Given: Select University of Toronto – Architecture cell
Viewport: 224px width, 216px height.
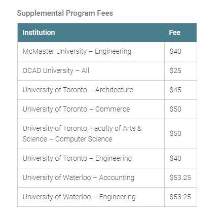Looking at the screenshot, I should pyautogui.click(x=91, y=90).
